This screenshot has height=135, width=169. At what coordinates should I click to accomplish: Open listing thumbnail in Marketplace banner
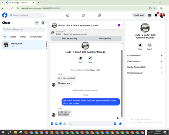click(53, 33)
